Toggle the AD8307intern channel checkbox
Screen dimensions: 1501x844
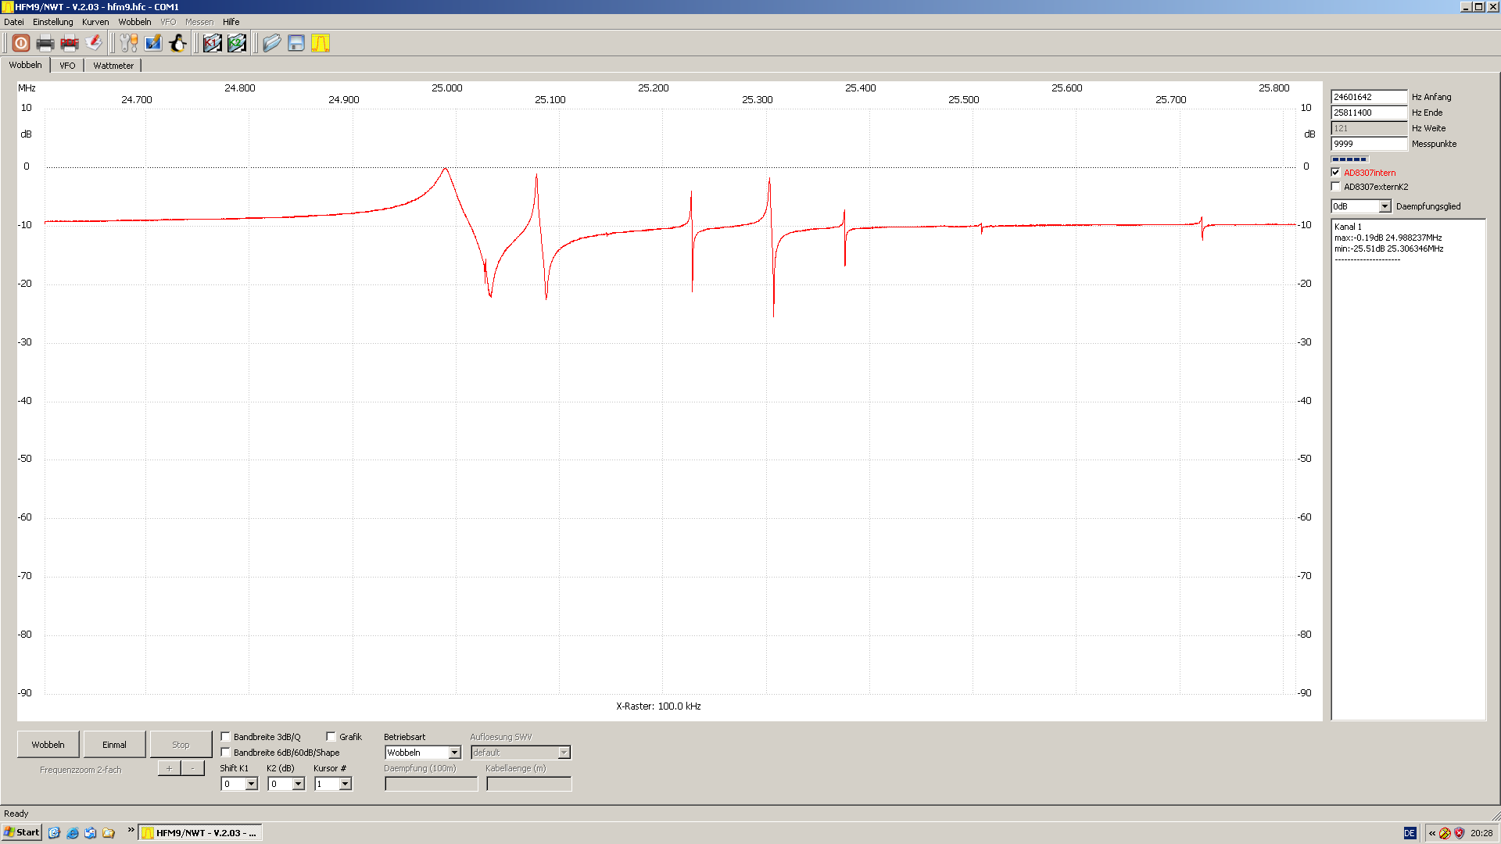point(1335,173)
